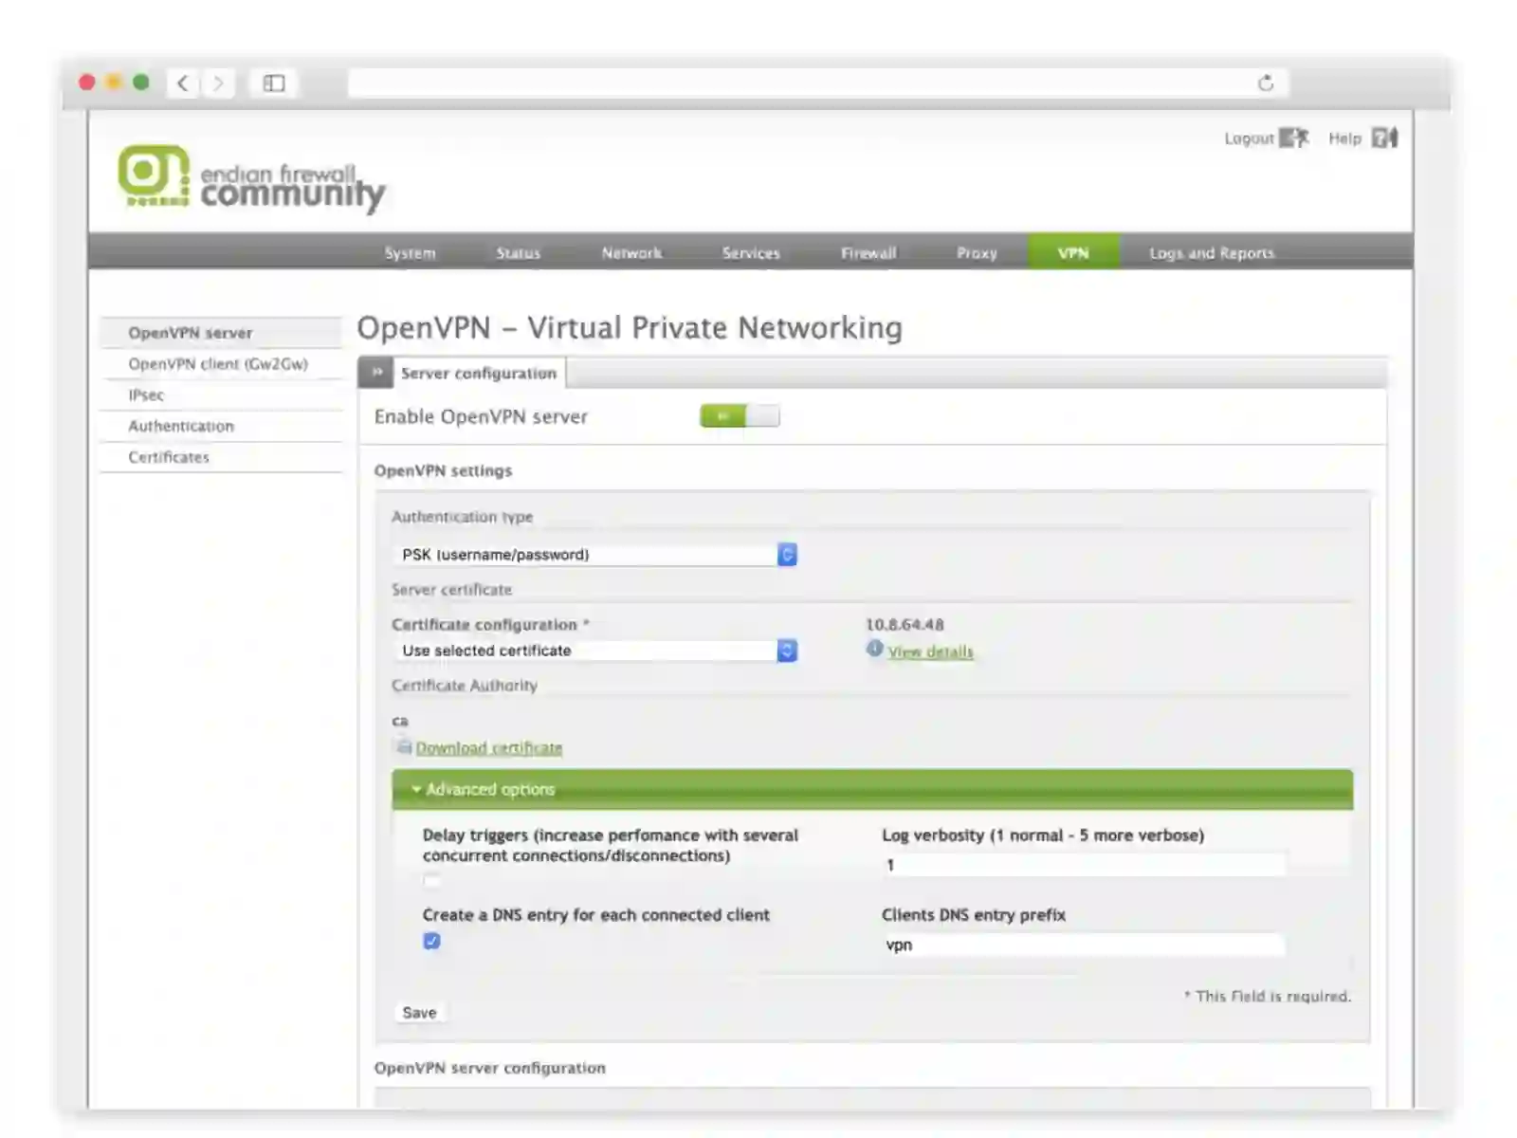
Task: Reload the page with the refresh icon
Action: (x=1266, y=83)
